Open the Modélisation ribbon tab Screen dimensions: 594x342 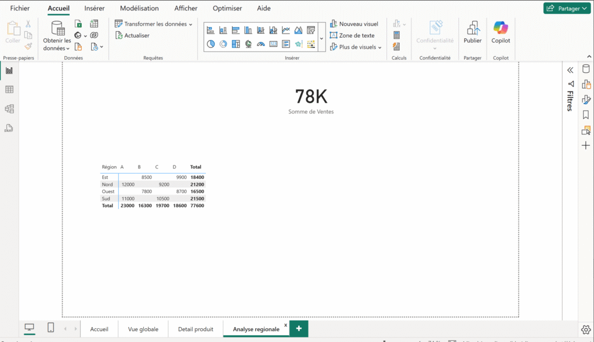pyautogui.click(x=139, y=8)
